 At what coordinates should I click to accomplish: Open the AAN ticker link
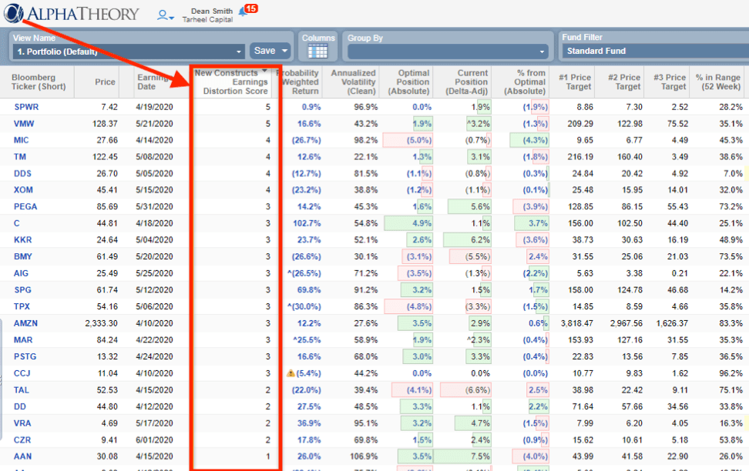[x=22, y=456]
